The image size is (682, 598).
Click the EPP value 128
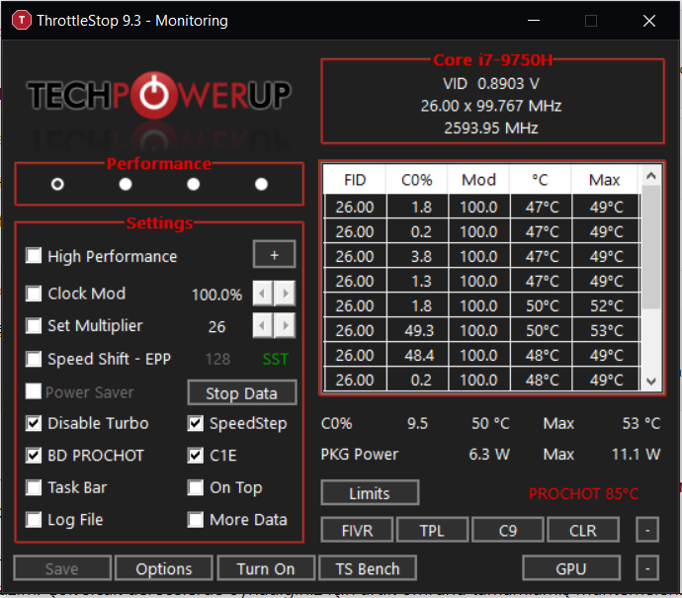click(217, 359)
